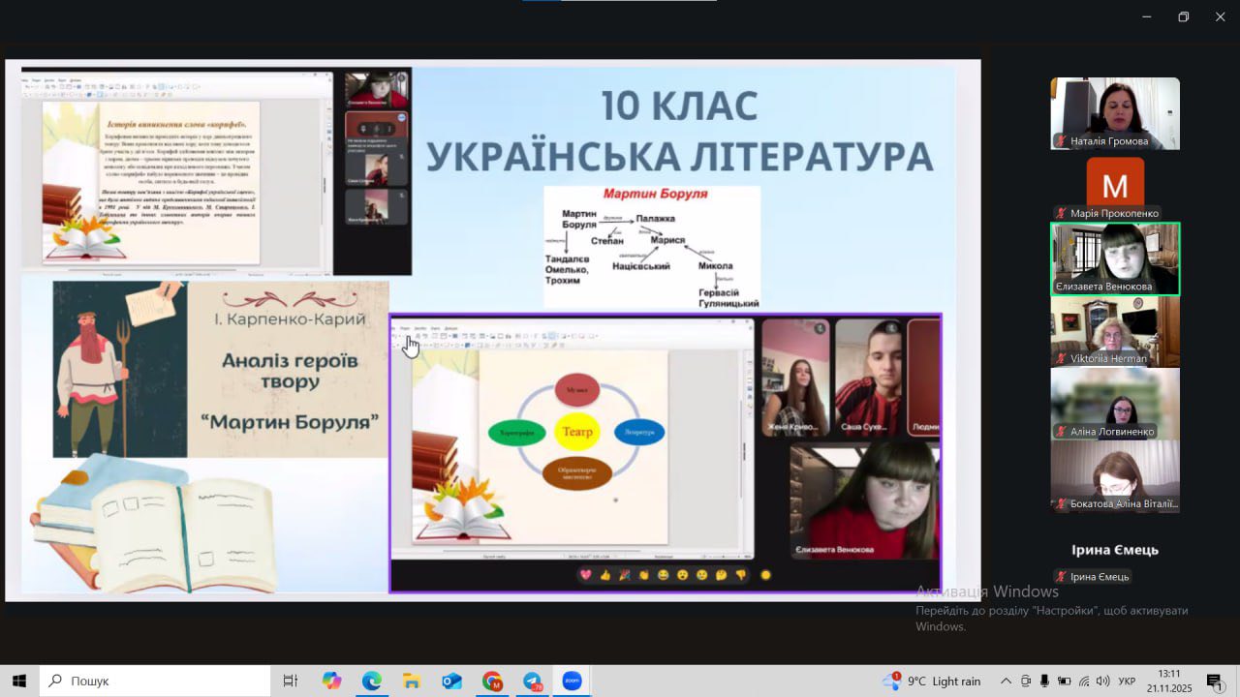The height and width of the screenshot is (697, 1240).
Task: Switch the УКР keyboard language indicator
Action: click(1127, 682)
